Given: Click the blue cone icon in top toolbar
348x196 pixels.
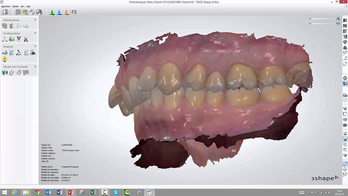Looking at the screenshot, I should tap(59, 12).
